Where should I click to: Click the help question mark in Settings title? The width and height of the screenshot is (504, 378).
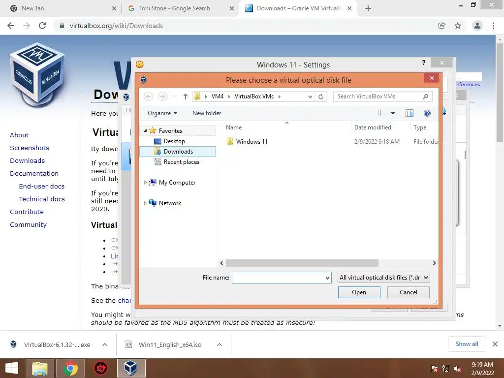pyautogui.click(x=424, y=63)
